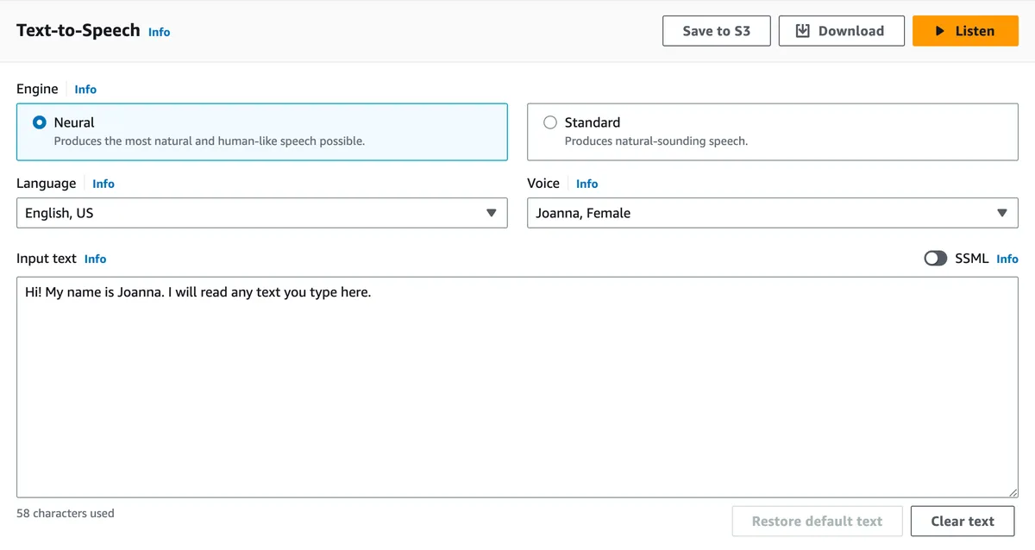Open the Language dropdown

click(261, 213)
